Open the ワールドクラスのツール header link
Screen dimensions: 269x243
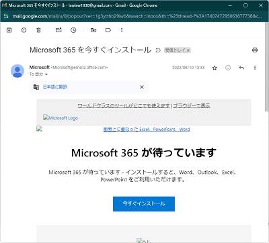click(124, 106)
